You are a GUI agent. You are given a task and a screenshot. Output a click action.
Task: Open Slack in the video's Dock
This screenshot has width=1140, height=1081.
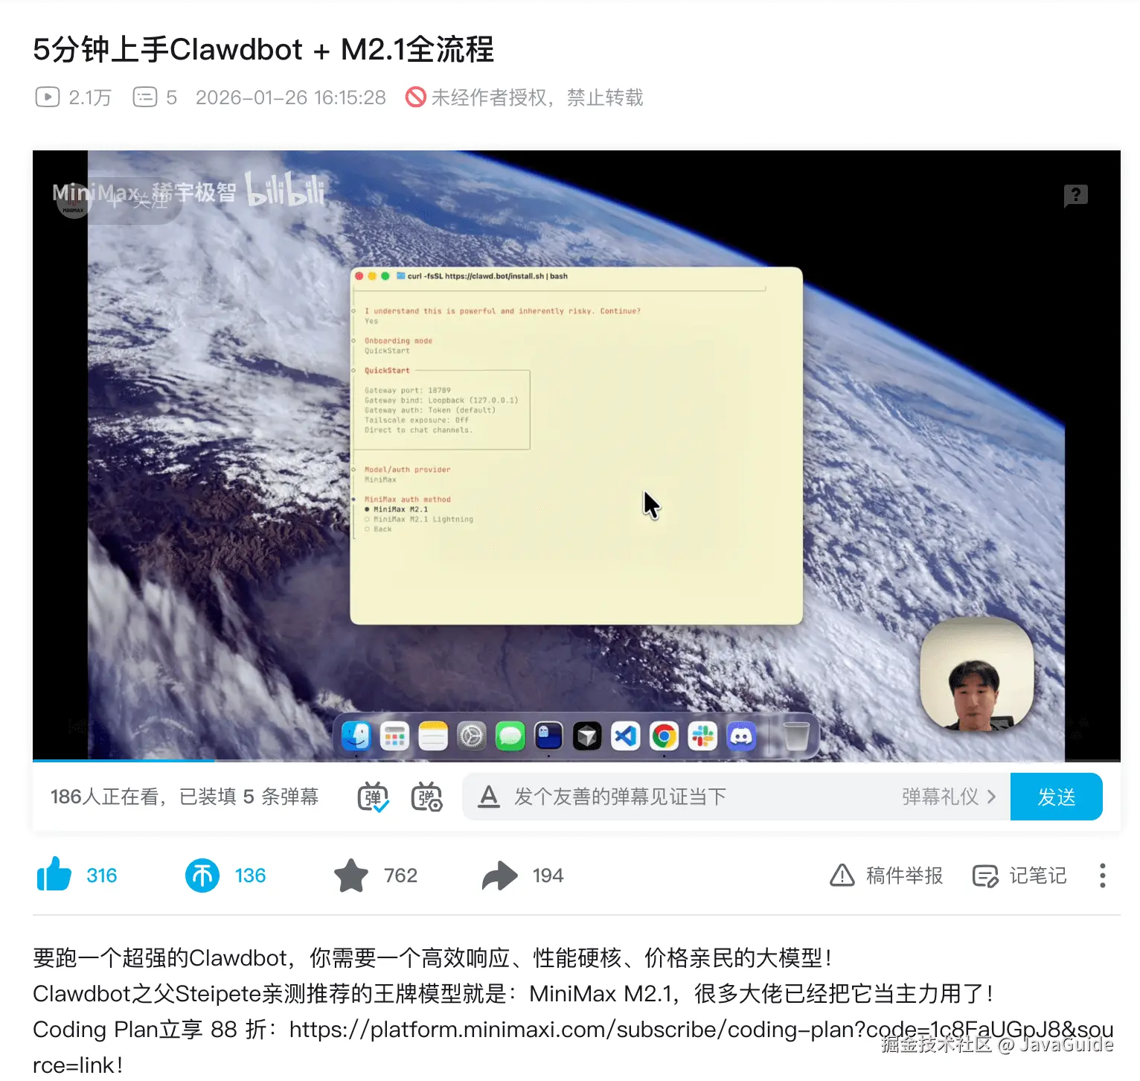(702, 737)
